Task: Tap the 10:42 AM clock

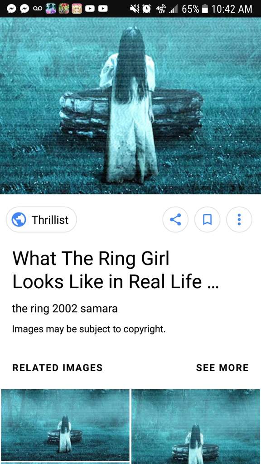Action: pyautogui.click(x=232, y=9)
